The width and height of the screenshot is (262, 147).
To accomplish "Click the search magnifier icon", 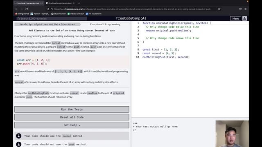I will pyautogui.click(x=19, y=18).
